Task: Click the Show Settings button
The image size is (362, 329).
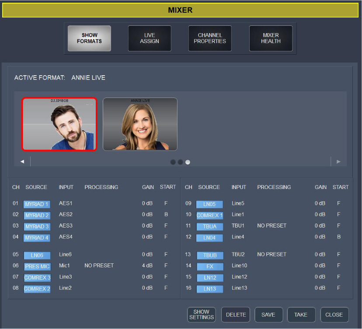Action: [202, 315]
